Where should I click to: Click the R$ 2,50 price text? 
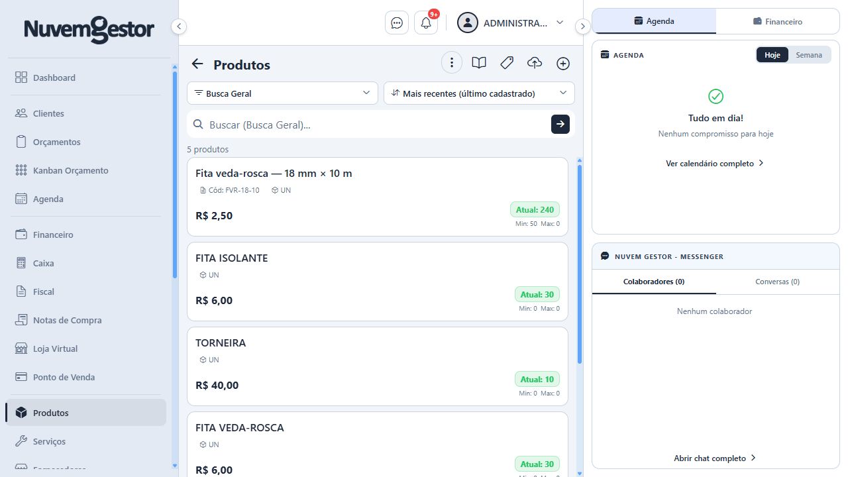(214, 215)
